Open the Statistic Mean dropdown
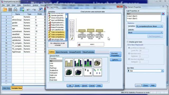169x95 pixels. (x=145, y=32)
